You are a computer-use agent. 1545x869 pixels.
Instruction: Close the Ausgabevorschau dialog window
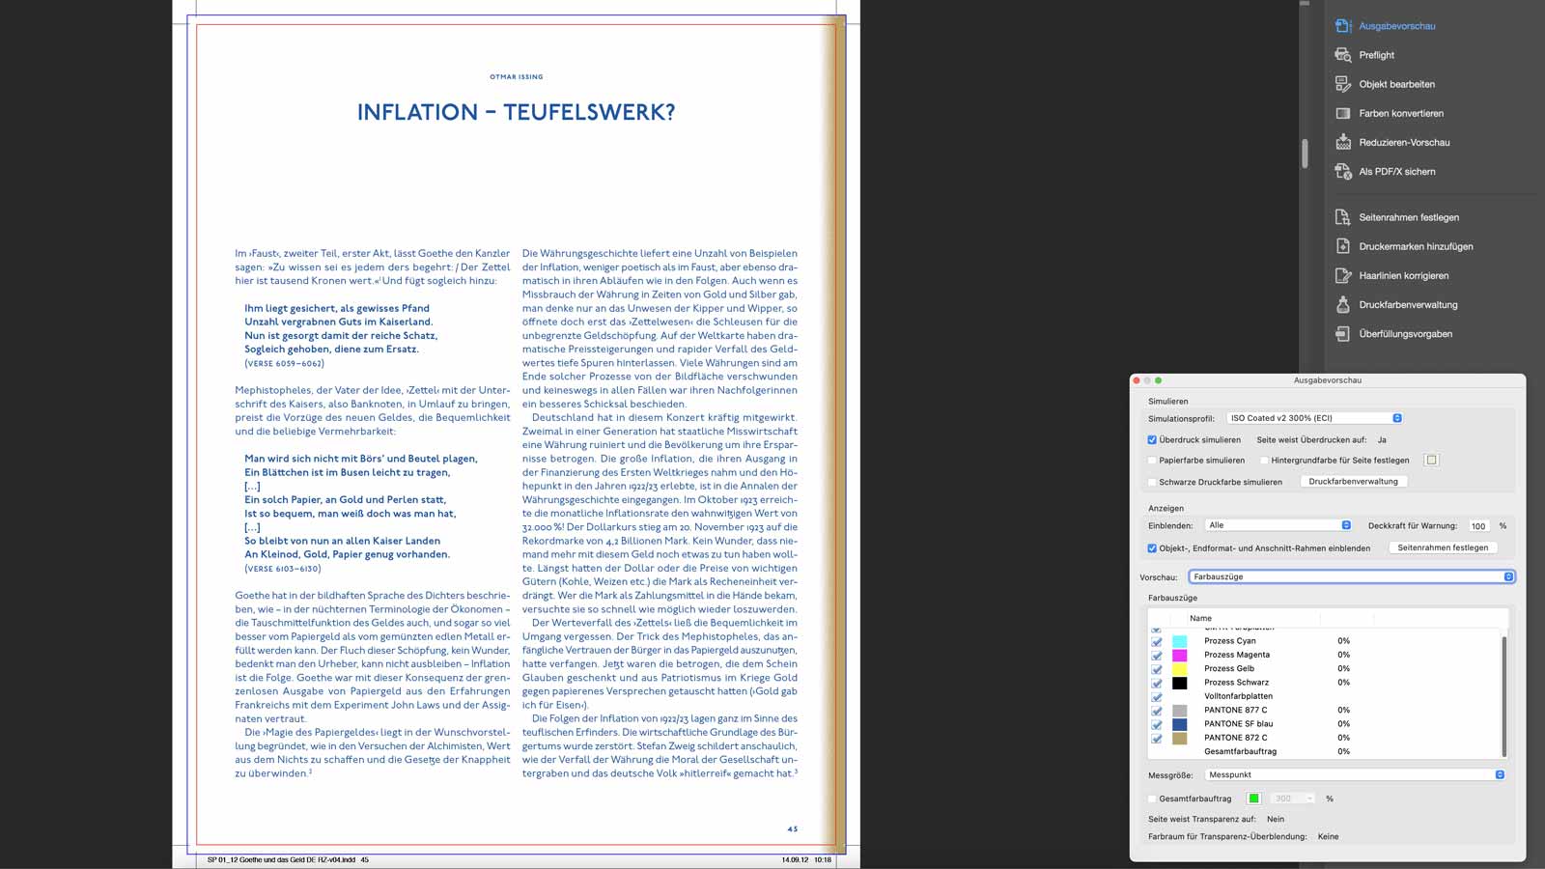(x=1137, y=380)
